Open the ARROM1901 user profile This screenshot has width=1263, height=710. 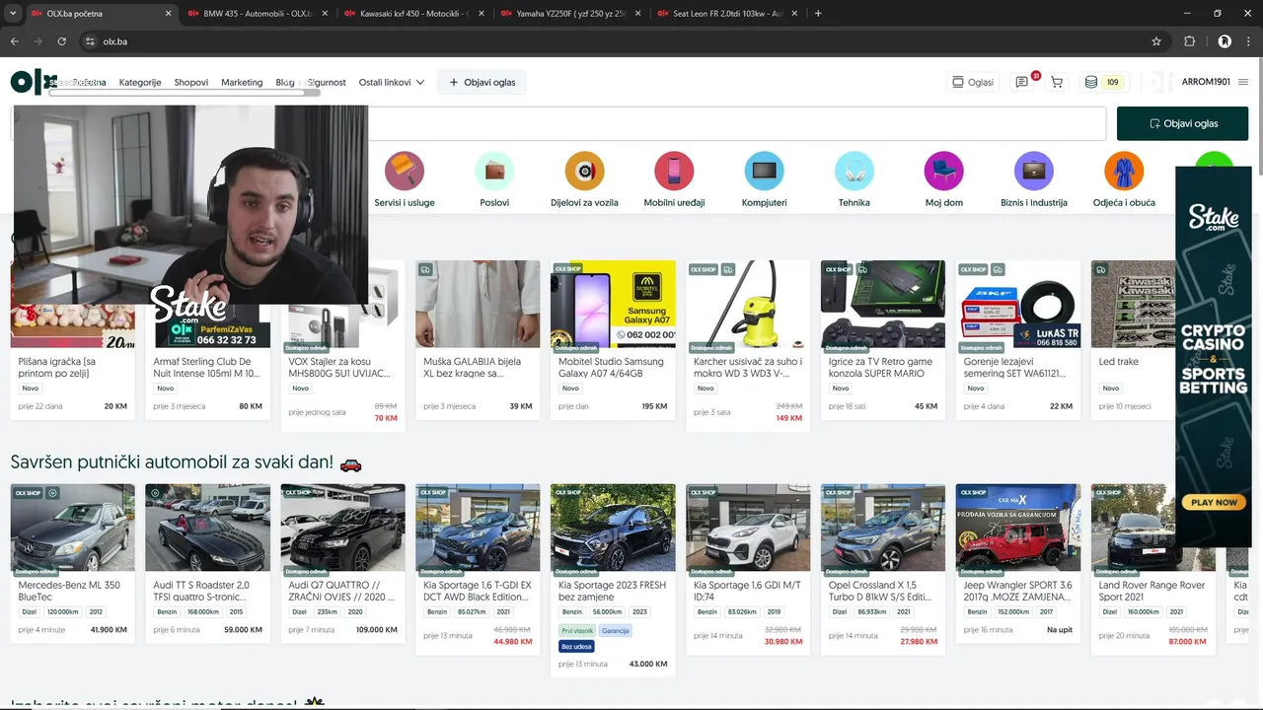[x=1206, y=82]
